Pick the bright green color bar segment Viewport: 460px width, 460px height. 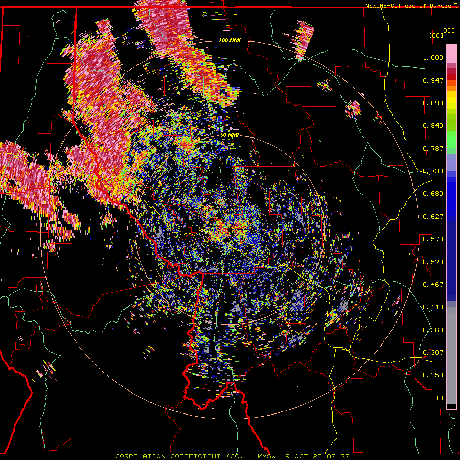click(x=451, y=140)
